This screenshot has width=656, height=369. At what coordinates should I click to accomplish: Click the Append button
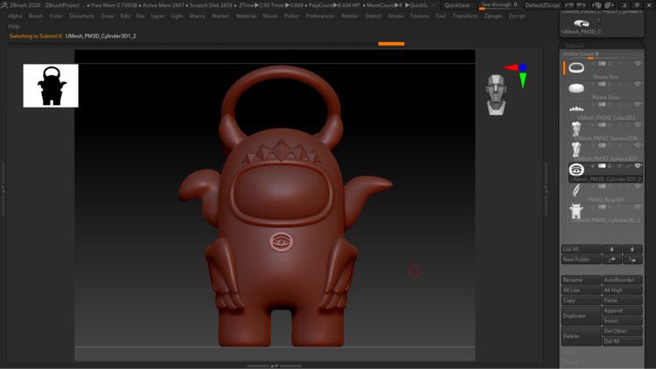(622, 310)
